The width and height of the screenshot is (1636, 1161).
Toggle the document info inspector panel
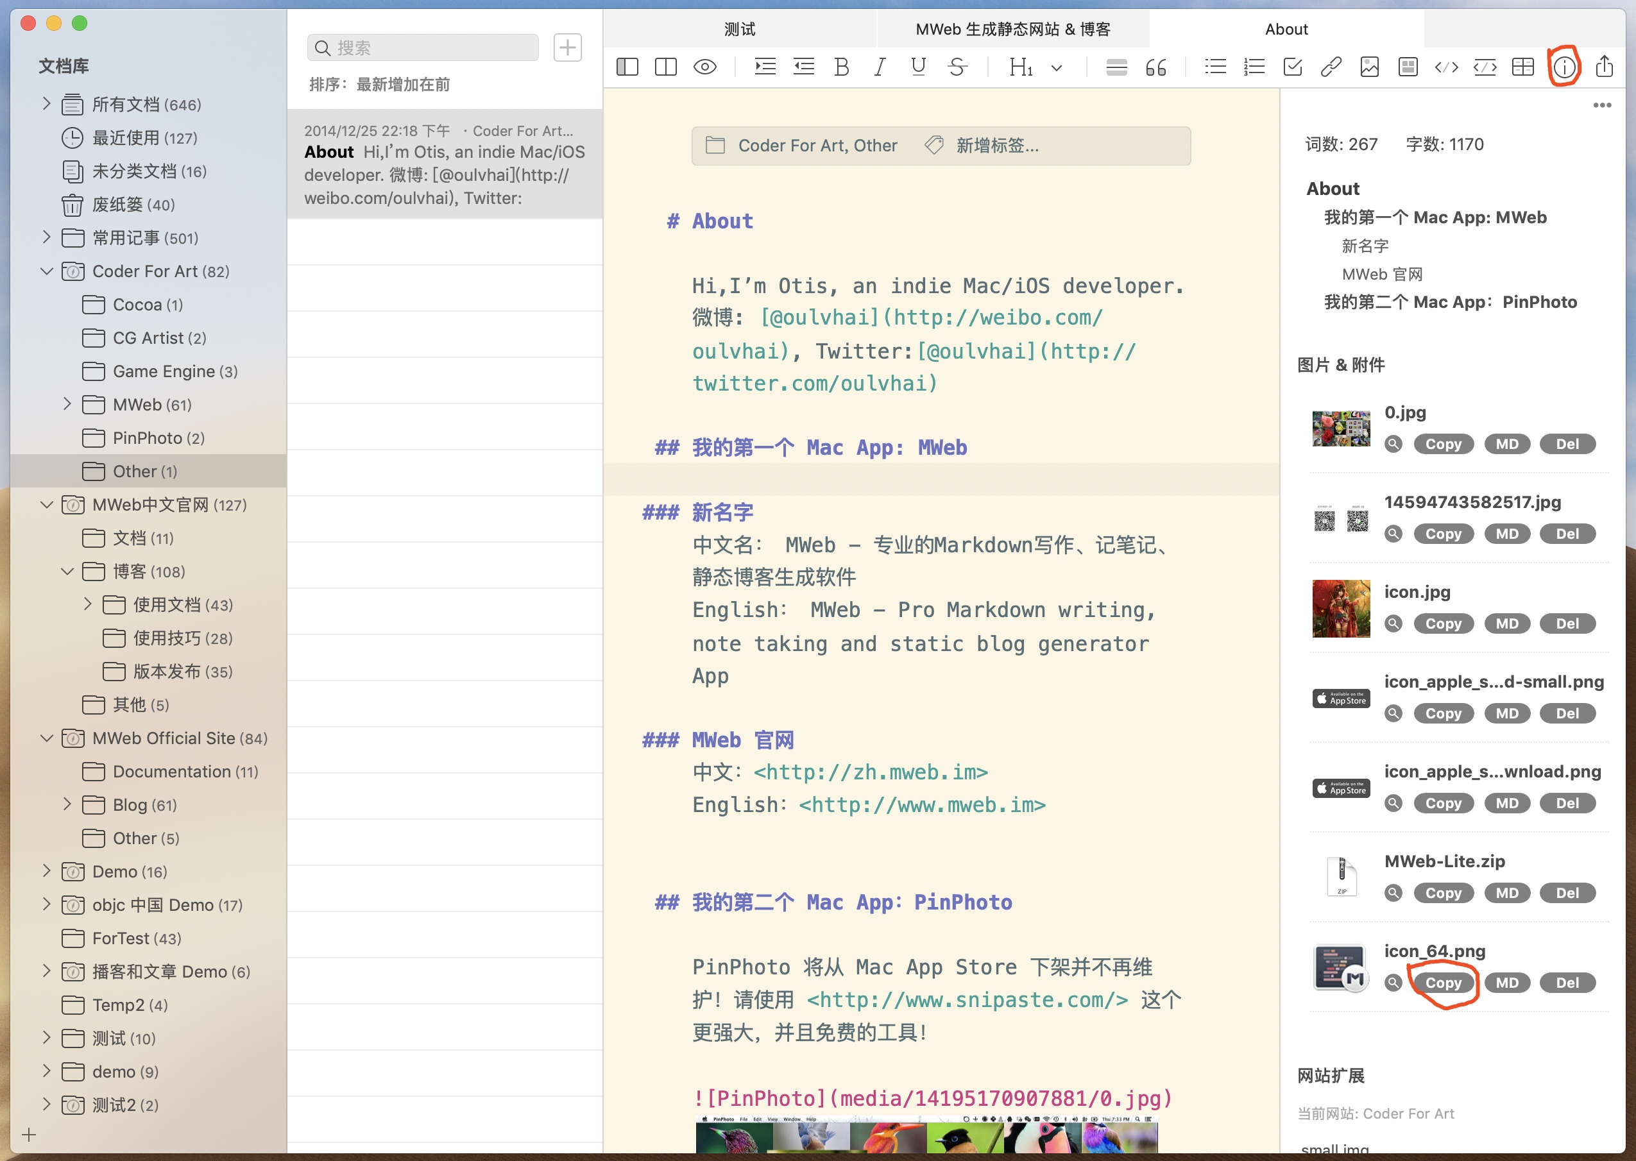[1564, 67]
